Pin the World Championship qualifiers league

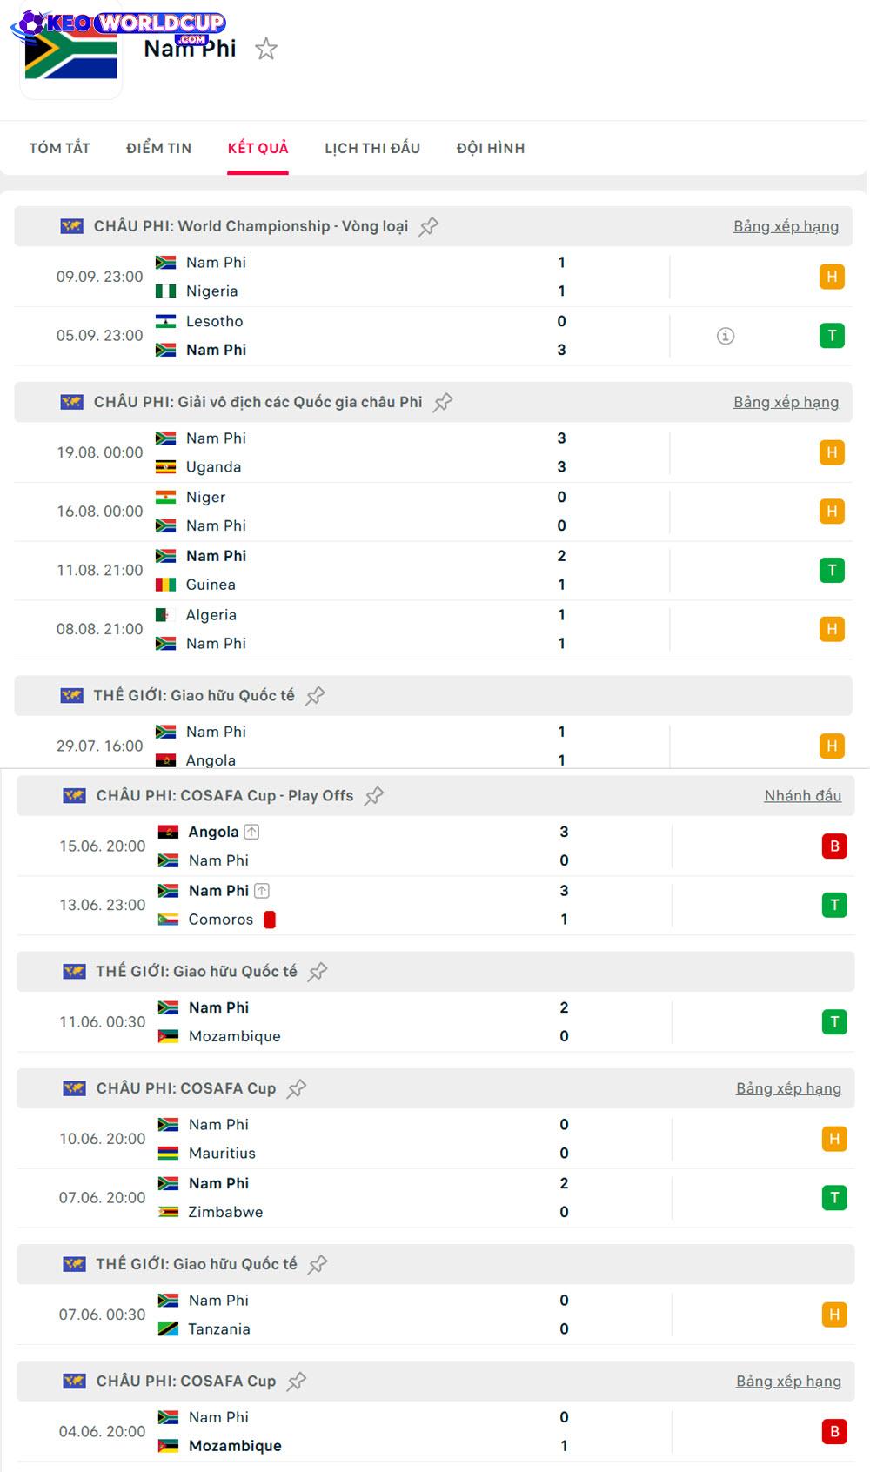(429, 227)
